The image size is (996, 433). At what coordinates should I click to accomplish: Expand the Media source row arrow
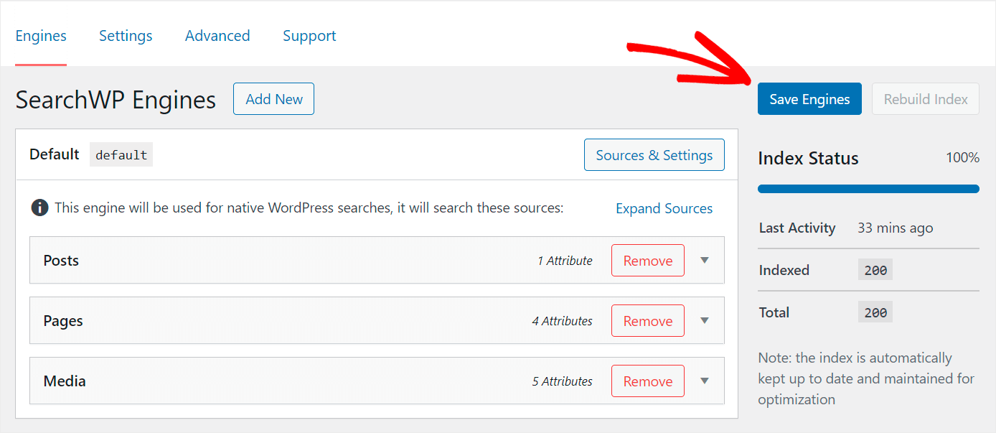coord(704,381)
